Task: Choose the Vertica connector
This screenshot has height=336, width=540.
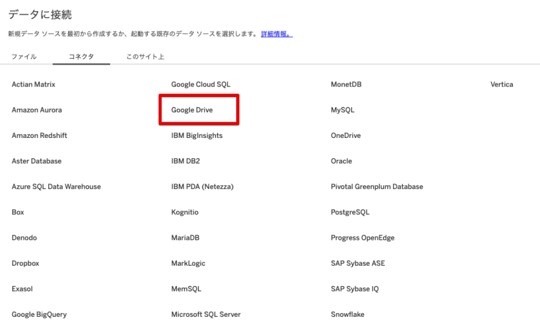Action: [x=502, y=84]
